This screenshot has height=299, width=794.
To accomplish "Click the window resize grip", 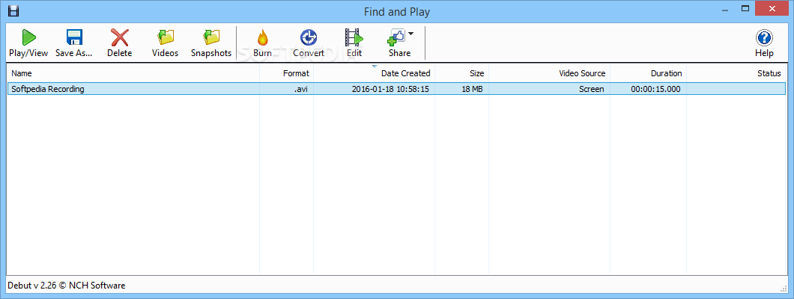I will pos(782,288).
